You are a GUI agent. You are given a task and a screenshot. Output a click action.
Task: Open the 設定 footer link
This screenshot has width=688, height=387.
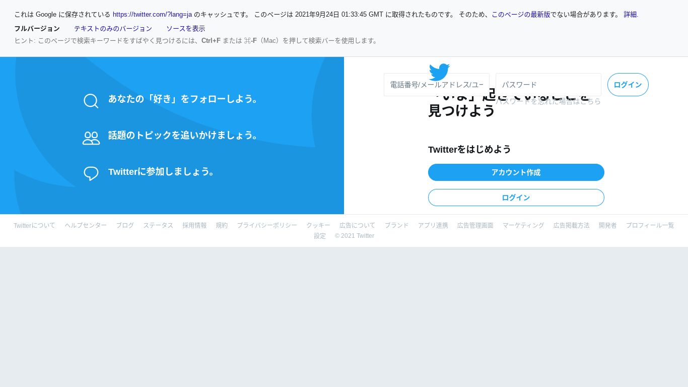point(320,236)
